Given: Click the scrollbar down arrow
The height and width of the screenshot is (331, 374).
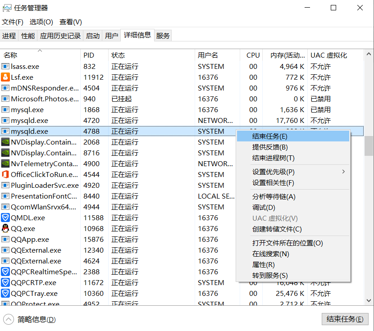Looking at the screenshot, I should click(369, 300).
